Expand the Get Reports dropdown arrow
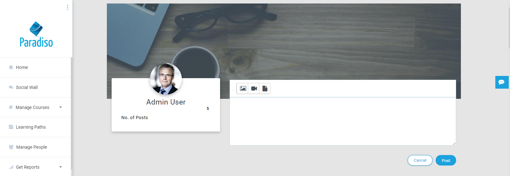The image size is (510, 176). click(61, 167)
